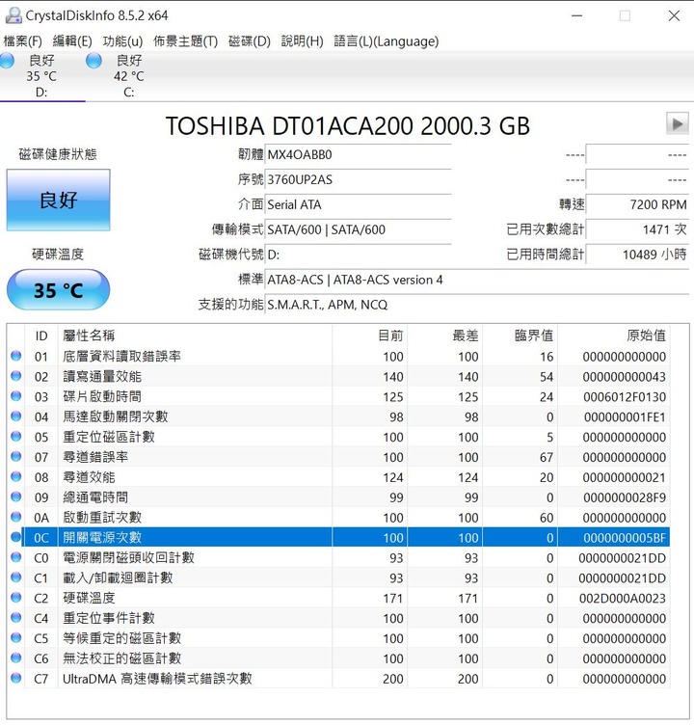Click the features field S.M.A.R.T., APM, NCQ
This screenshot has width=694, height=725.
(x=477, y=305)
